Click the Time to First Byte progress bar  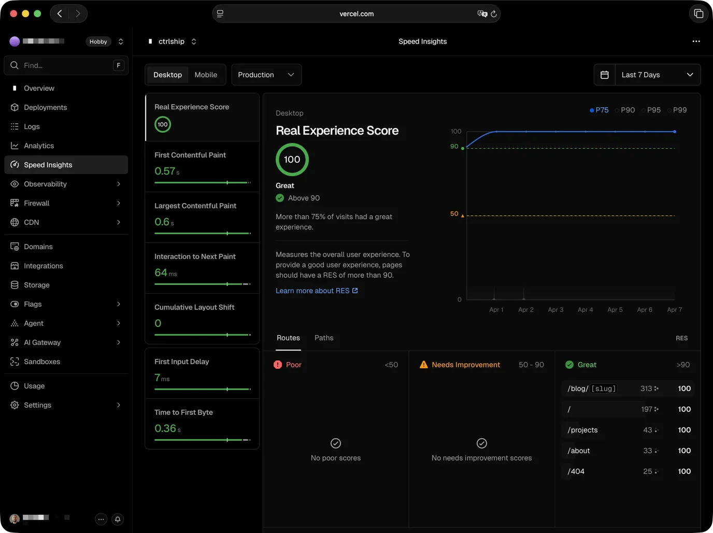coord(202,440)
